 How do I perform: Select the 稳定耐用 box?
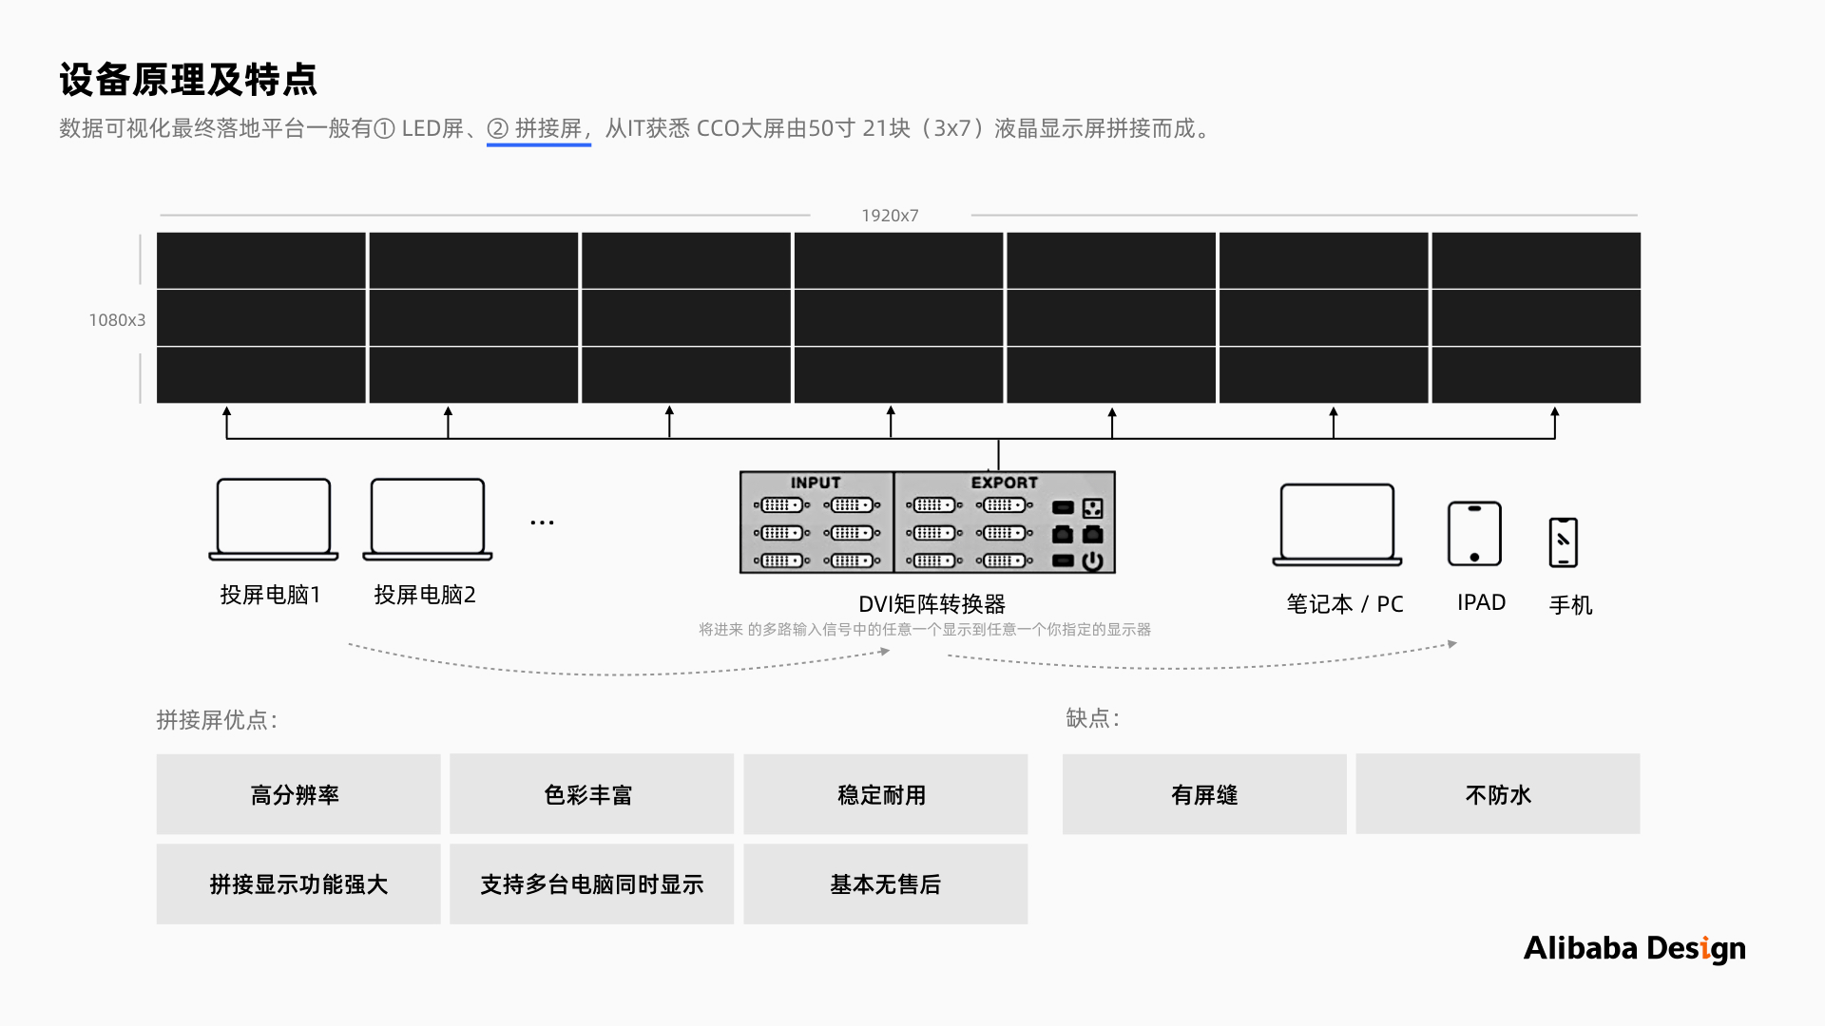click(885, 794)
